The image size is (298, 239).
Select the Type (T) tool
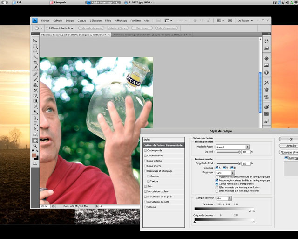click(35, 123)
